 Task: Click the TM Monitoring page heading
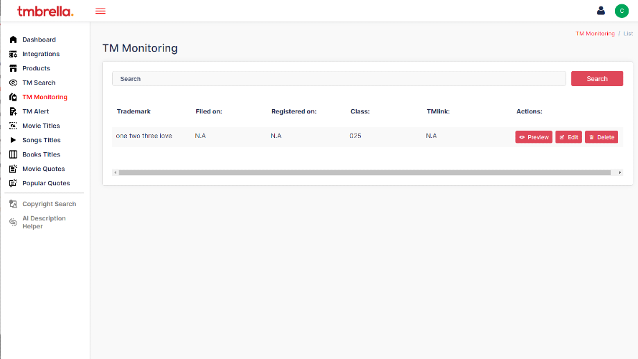(140, 48)
